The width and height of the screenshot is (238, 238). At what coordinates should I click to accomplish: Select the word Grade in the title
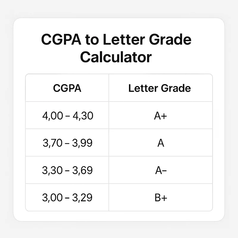click(x=170, y=39)
